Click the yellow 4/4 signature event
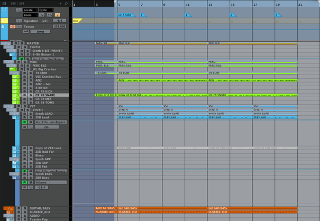 tap(77, 21)
